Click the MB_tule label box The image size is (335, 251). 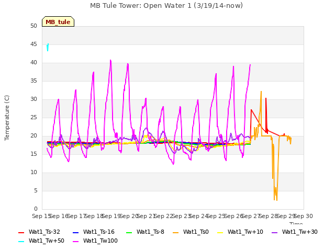tap(58, 21)
